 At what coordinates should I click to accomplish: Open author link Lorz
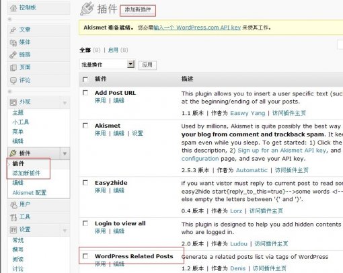click(x=236, y=211)
